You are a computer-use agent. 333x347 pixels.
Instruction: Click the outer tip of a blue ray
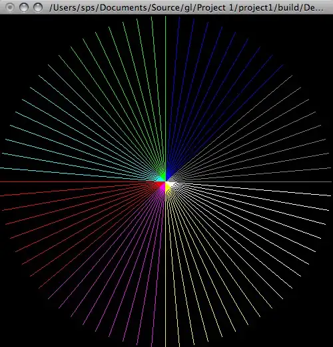(x=282, y=65)
